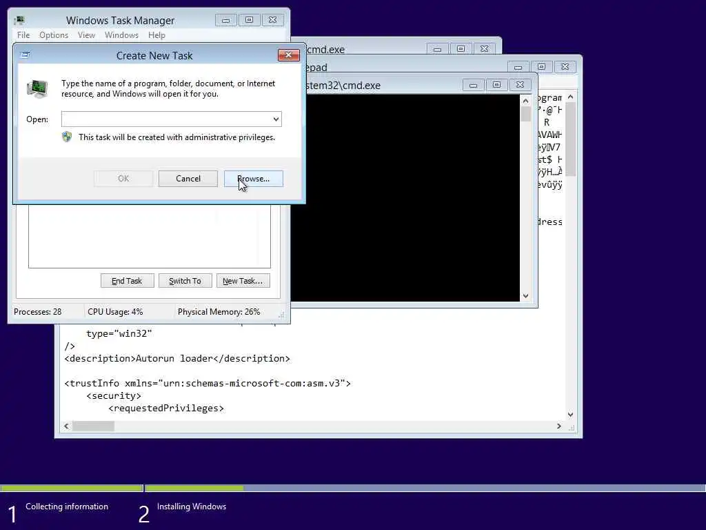Click the Notepad horizontal scroll left arrow
The height and width of the screenshot is (530, 706).
point(67,426)
